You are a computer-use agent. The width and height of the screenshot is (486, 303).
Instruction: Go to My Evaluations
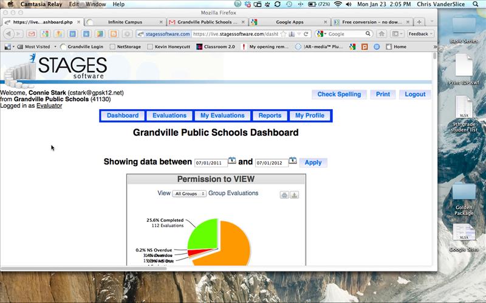[x=222, y=116]
